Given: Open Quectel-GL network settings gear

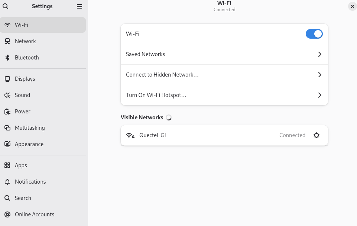Looking at the screenshot, I should 317,135.
